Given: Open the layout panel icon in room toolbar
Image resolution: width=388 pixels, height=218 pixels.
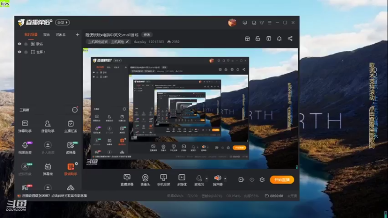Looking at the screenshot, I should tap(269, 39).
